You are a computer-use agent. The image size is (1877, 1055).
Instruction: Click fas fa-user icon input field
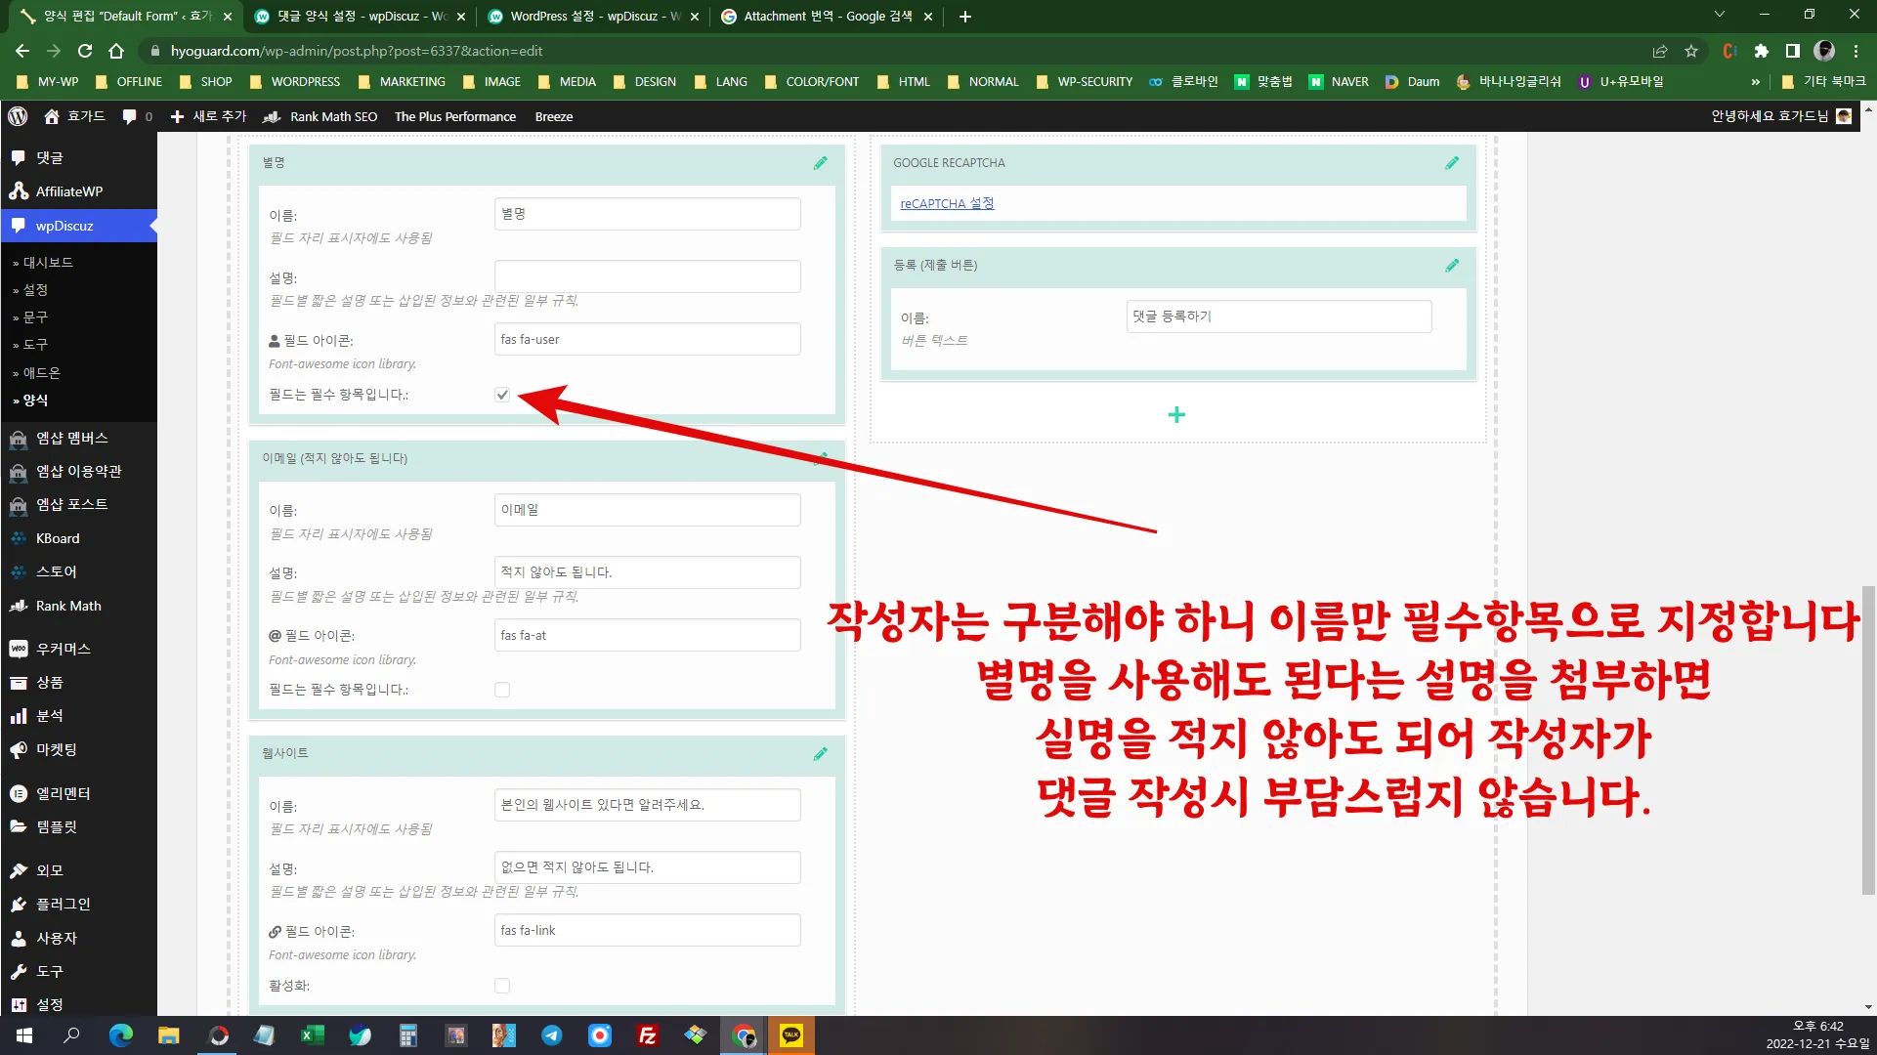click(x=647, y=340)
